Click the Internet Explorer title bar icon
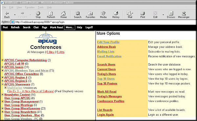This screenshot has height=121, width=197. pos(2,3)
